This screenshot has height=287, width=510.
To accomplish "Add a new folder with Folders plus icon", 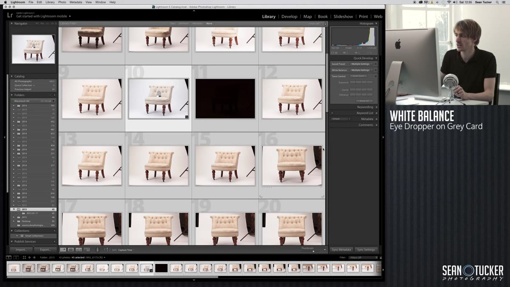I will pos(54,95).
